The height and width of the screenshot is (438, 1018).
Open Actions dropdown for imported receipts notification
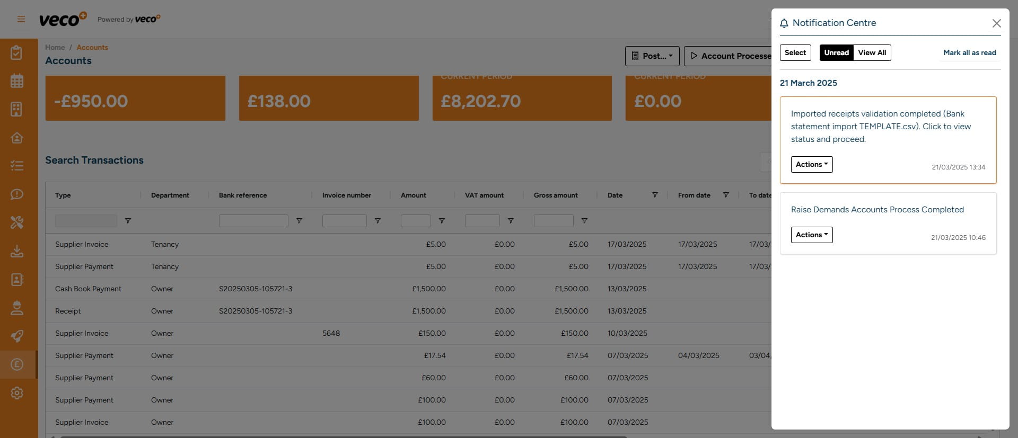[x=811, y=164]
